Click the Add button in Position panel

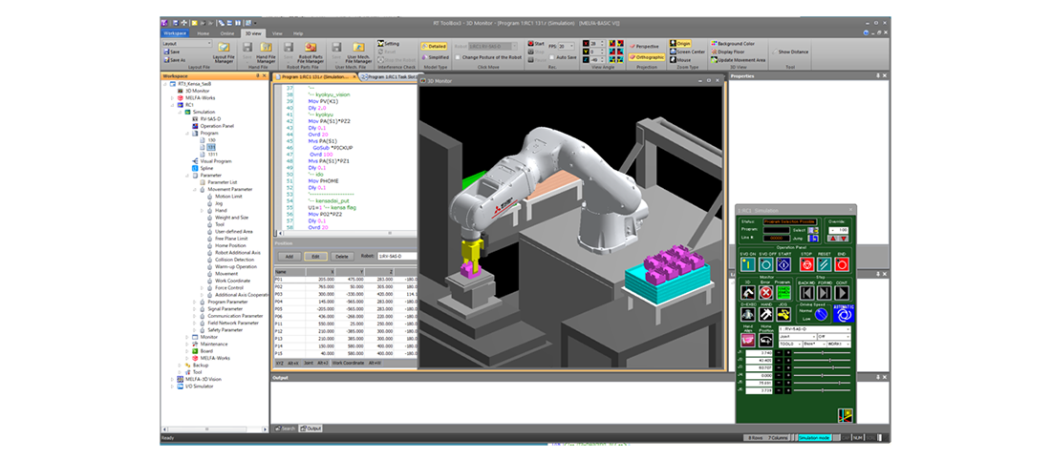(x=289, y=257)
